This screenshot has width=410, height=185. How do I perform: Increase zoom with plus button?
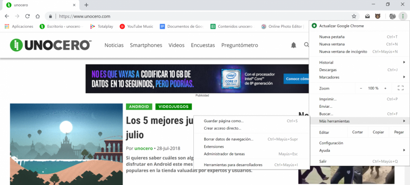pos(385,88)
